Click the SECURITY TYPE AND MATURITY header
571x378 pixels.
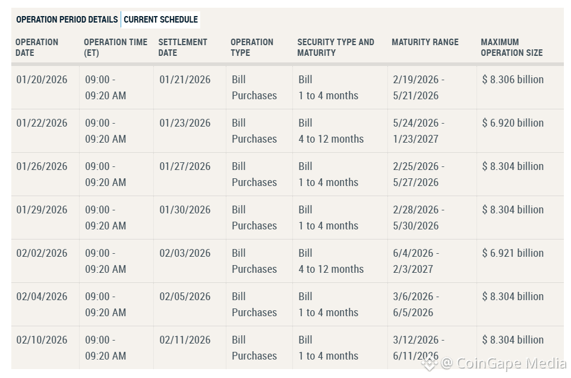click(335, 48)
